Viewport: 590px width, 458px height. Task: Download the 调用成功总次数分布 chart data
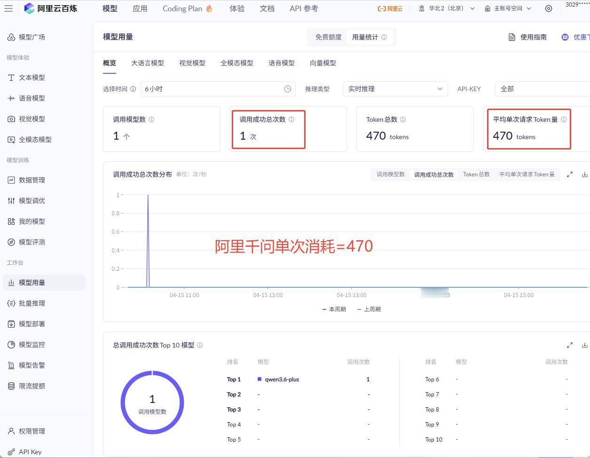585,174
